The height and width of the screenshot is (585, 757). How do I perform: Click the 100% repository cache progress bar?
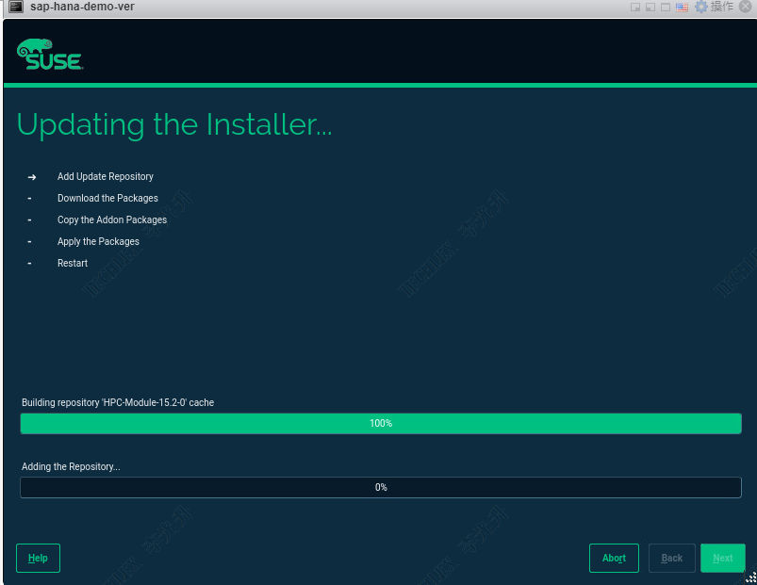tap(381, 423)
